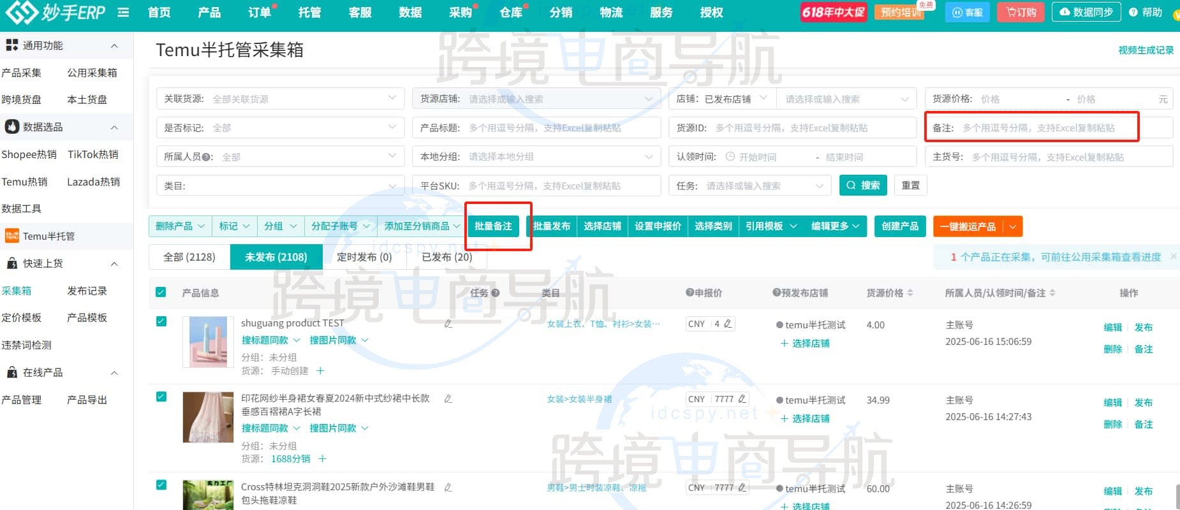Sort by 所属人员/认领时间/备注 column arrows
This screenshot has width=1180, height=510.
click(1052, 293)
